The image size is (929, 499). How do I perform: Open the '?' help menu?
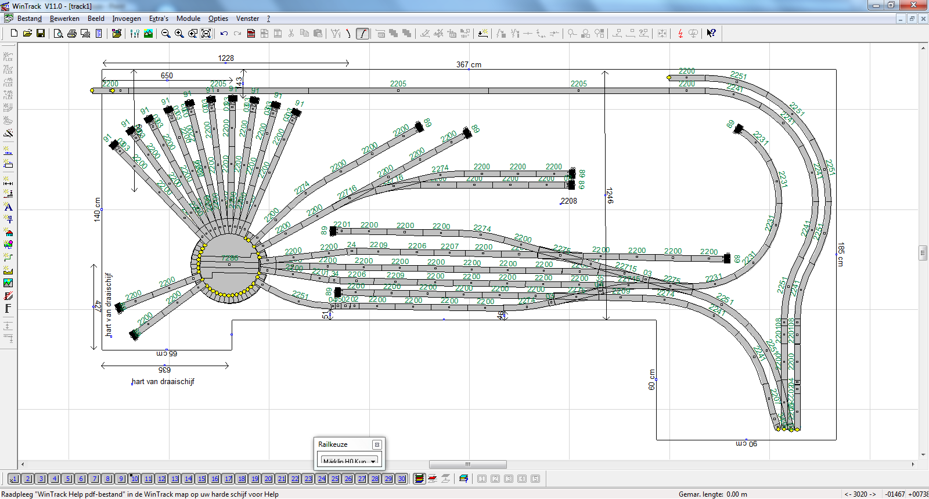(x=268, y=19)
